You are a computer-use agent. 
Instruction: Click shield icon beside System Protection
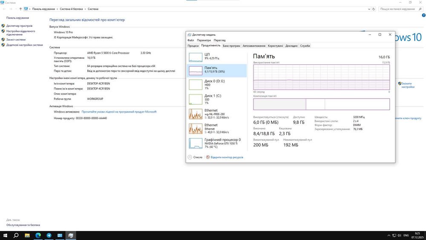[x=3, y=40]
